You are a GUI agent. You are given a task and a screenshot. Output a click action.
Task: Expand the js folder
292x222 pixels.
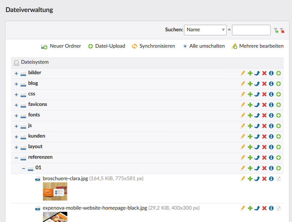[16, 126]
